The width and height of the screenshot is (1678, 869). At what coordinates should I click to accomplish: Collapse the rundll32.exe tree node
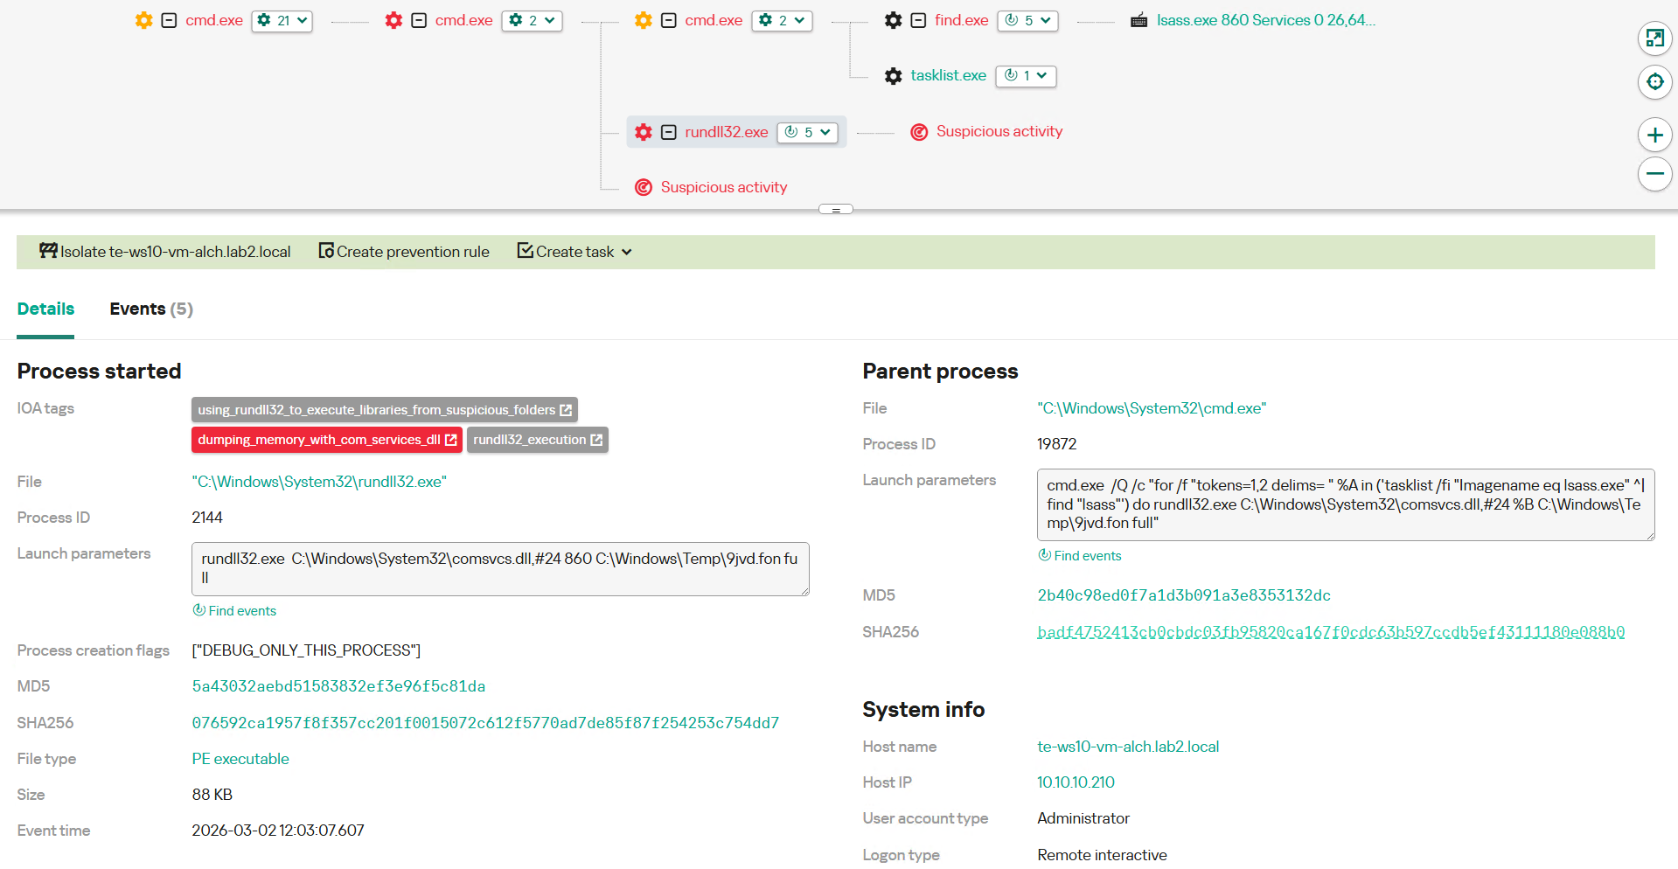pyautogui.click(x=669, y=132)
